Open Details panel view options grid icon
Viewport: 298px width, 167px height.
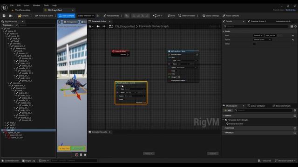tap(292, 26)
